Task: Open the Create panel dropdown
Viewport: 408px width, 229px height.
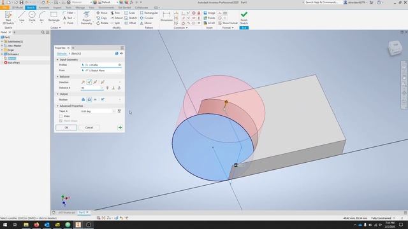Action: point(55,27)
